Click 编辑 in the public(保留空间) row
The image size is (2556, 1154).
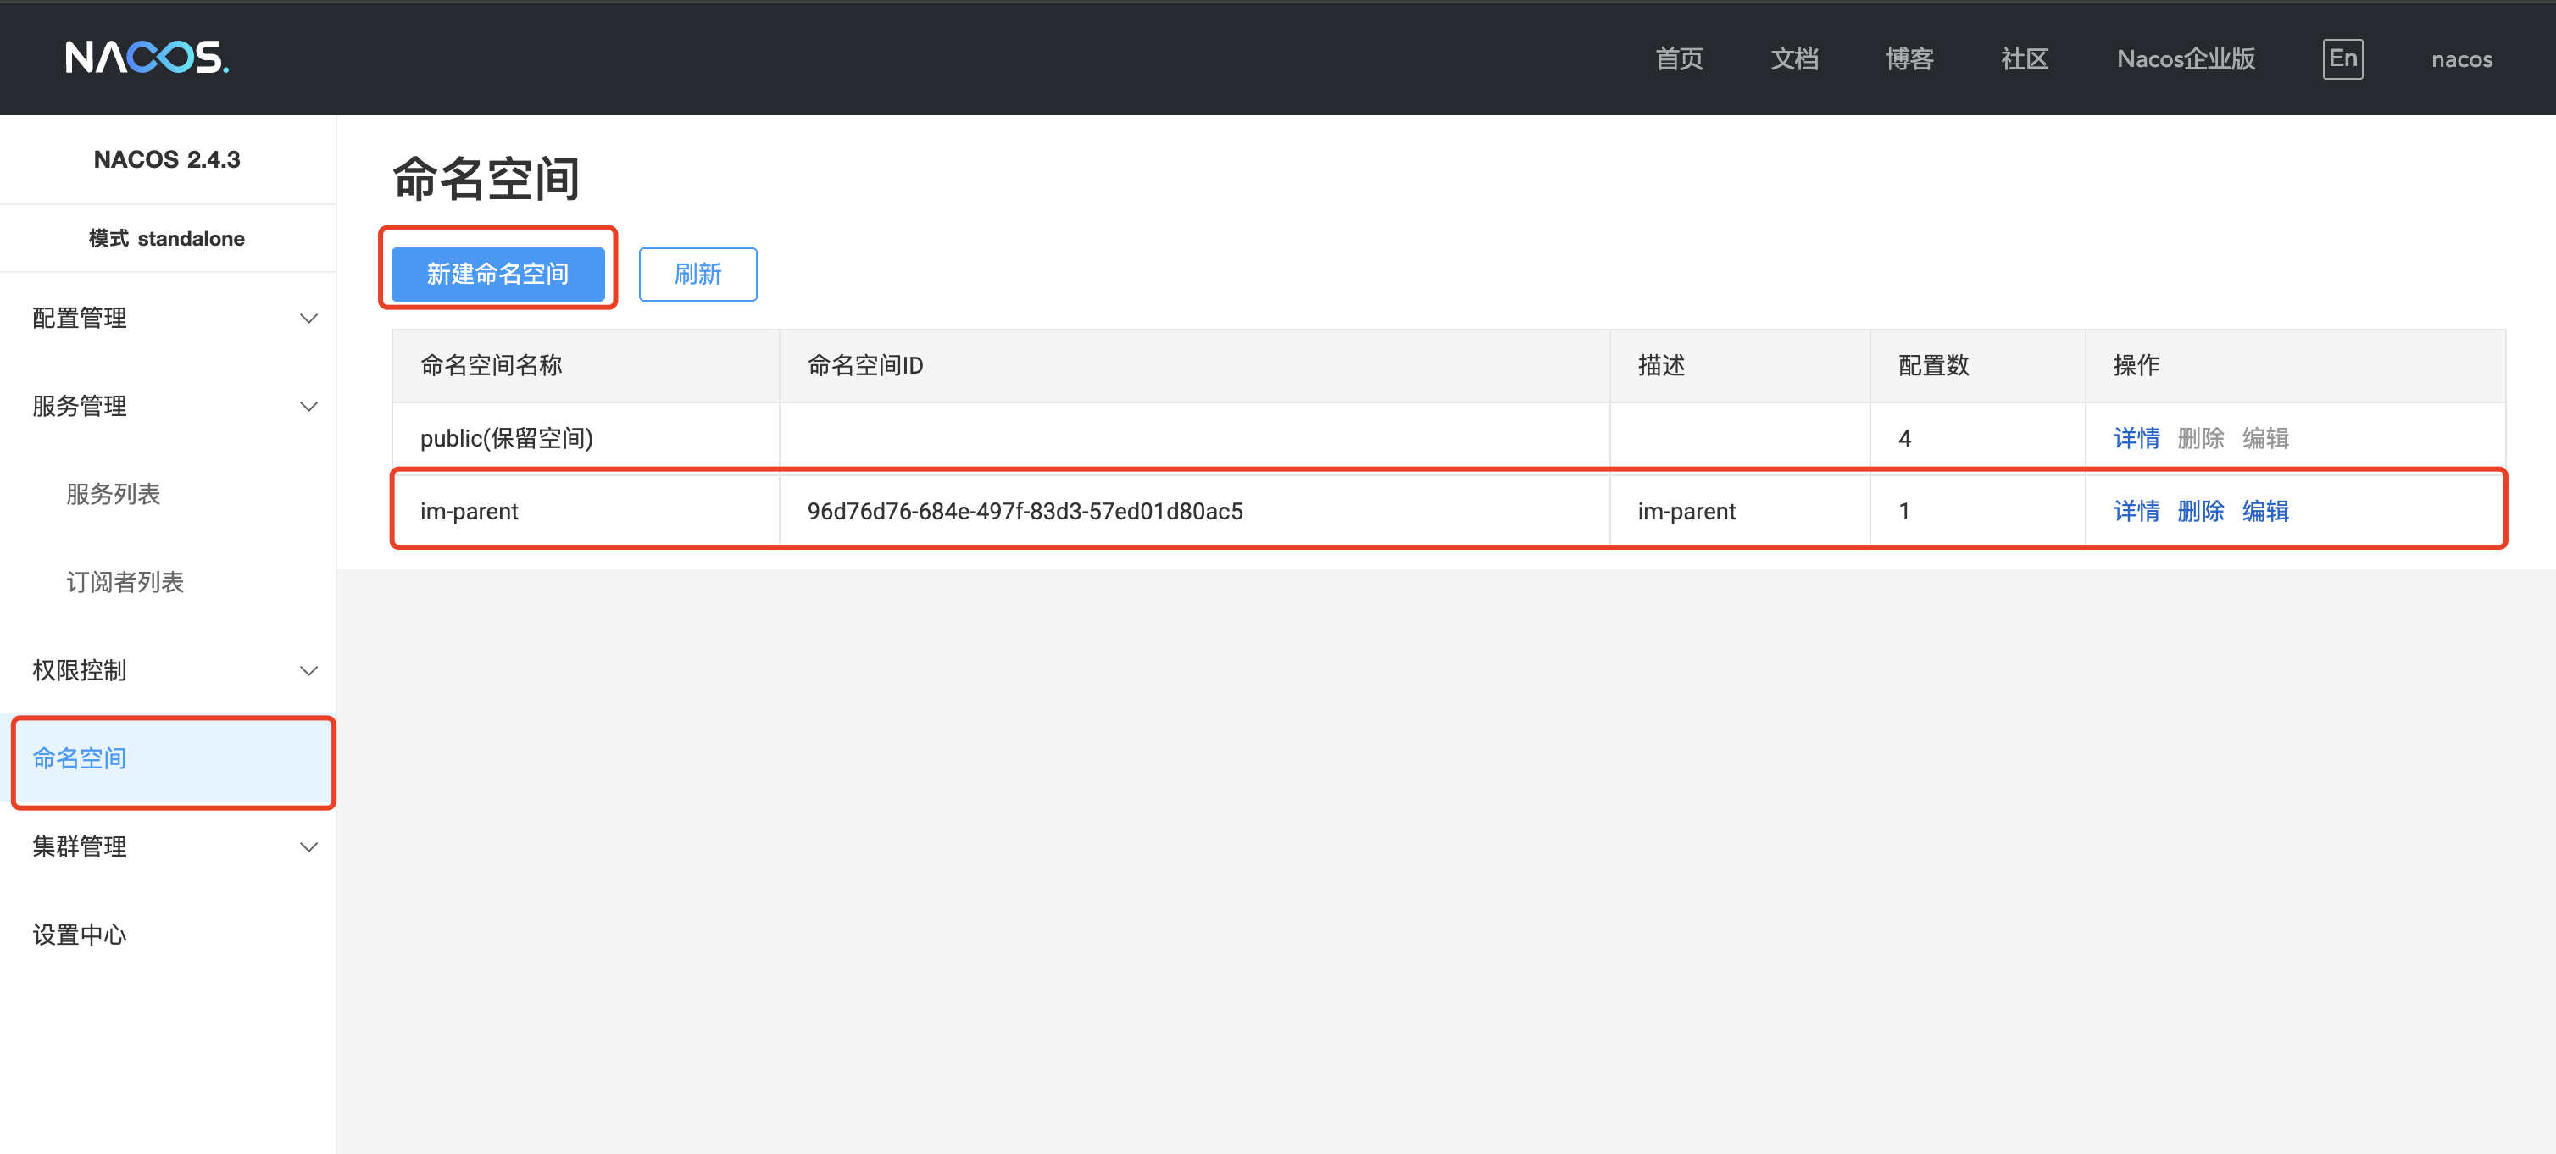point(2265,437)
